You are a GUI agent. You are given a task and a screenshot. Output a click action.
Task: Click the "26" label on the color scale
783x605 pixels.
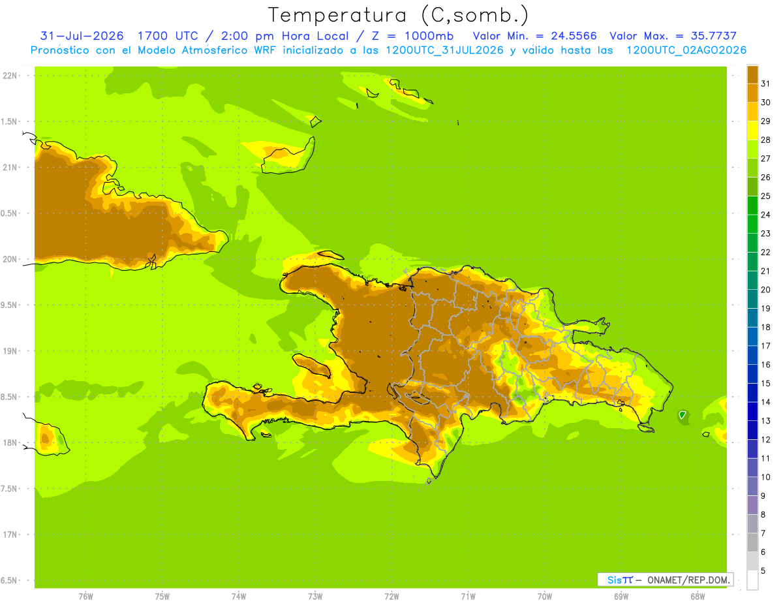click(766, 177)
